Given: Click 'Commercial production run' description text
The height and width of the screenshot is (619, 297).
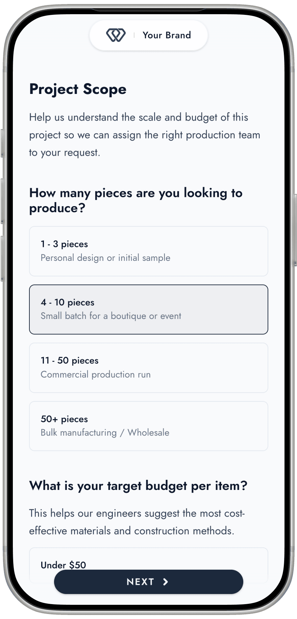Looking at the screenshot, I should tap(96, 374).
